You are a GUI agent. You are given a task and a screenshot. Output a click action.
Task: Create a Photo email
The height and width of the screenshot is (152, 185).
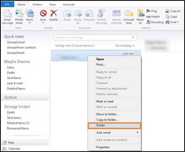coord(19,13)
